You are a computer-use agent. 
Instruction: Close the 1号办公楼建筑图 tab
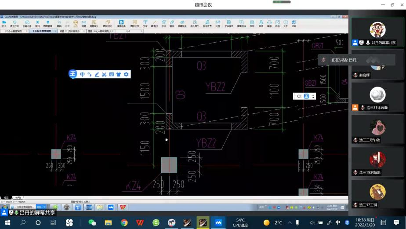(27, 31)
